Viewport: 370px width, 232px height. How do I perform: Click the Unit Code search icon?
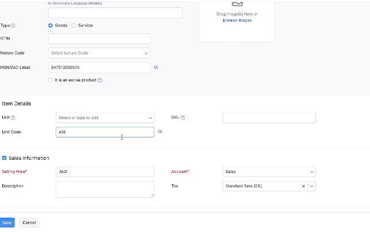click(x=160, y=132)
